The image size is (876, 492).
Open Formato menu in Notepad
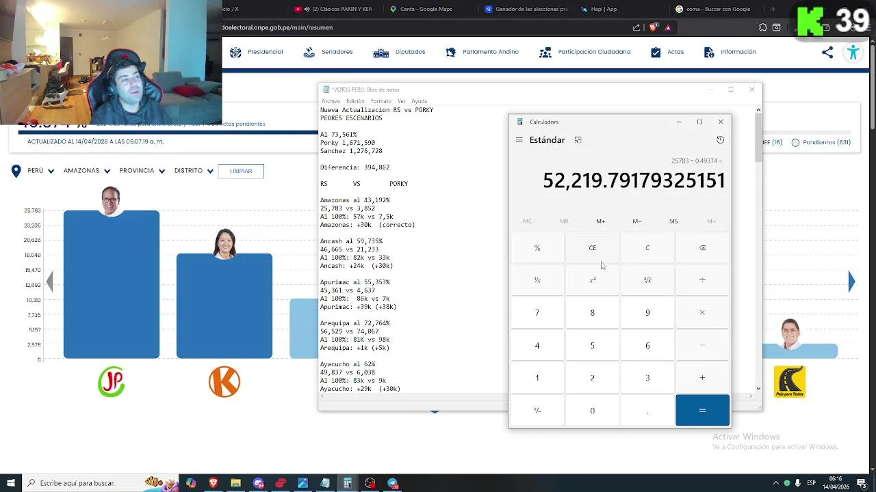pyautogui.click(x=381, y=101)
